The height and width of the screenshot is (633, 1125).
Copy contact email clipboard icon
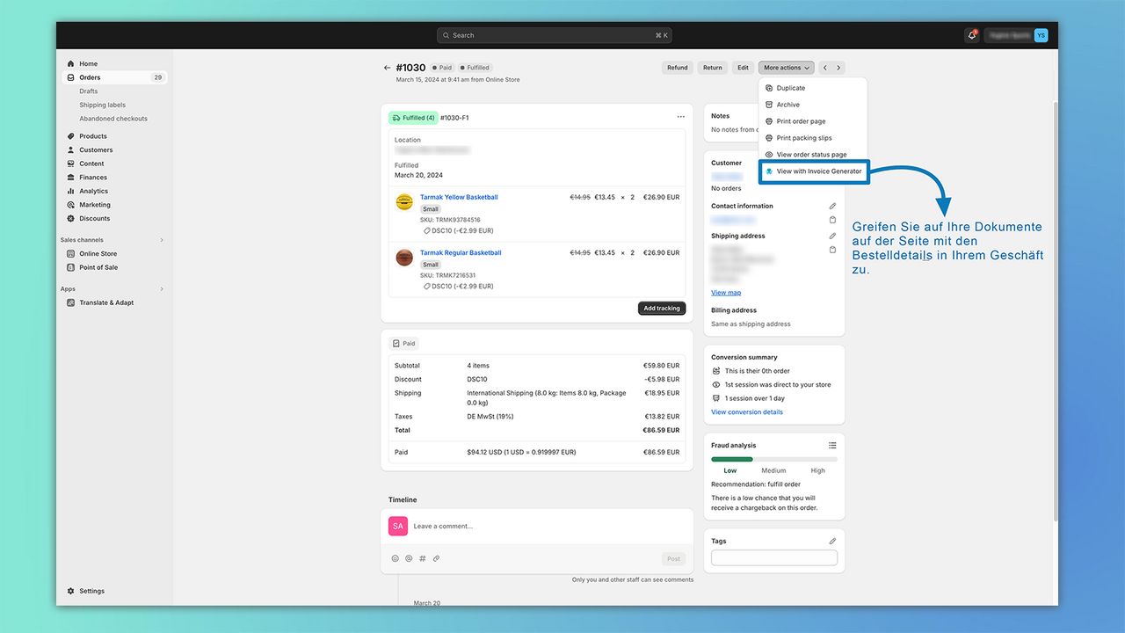(x=832, y=220)
